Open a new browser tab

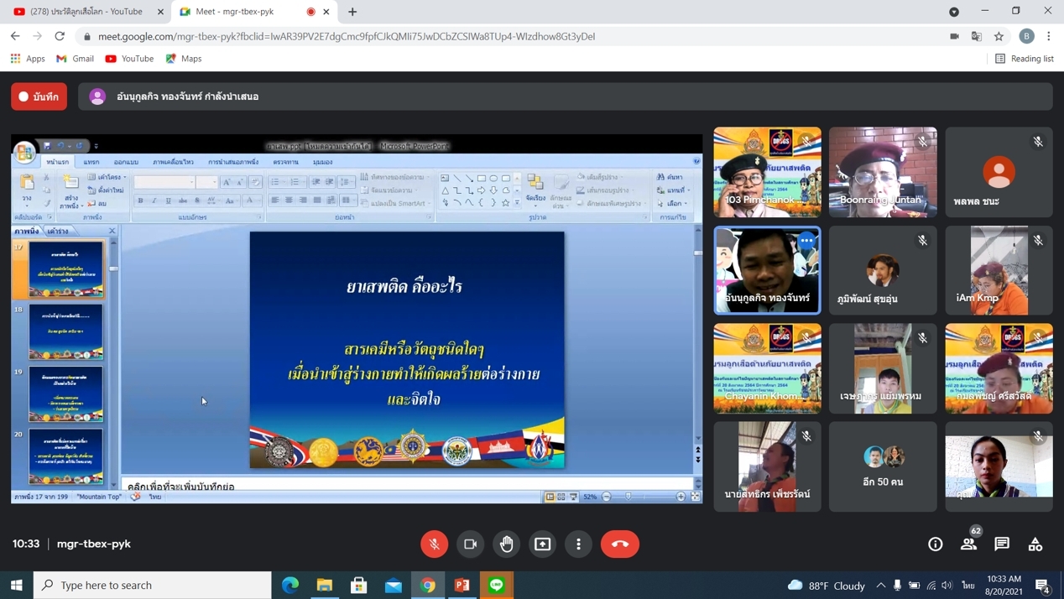pyautogui.click(x=352, y=12)
